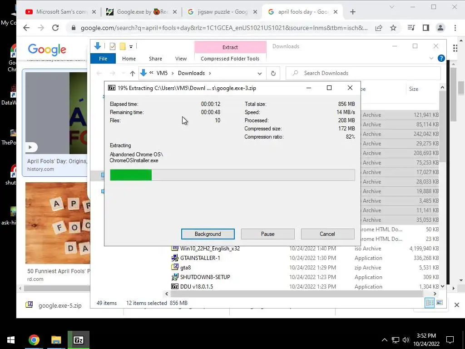Click the Chrome address bar URL
This screenshot has height=349, width=465.
tap(224, 28)
